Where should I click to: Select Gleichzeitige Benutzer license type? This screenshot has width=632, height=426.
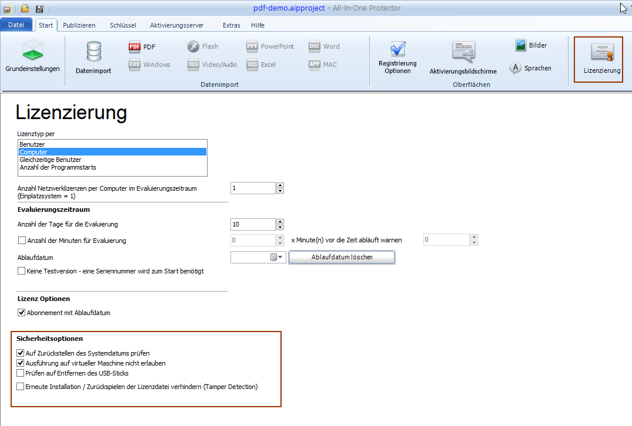(51, 160)
